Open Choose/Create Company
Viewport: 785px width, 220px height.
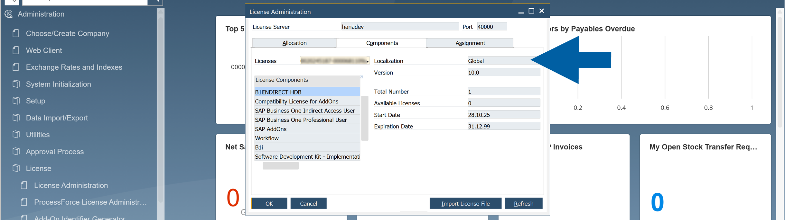pyautogui.click(x=68, y=33)
